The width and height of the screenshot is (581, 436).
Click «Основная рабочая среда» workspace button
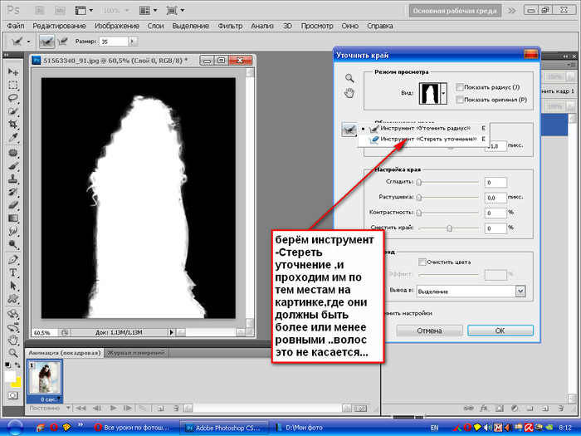click(x=455, y=11)
